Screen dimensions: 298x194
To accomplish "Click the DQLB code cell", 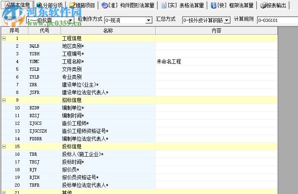I will pos(44,46).
